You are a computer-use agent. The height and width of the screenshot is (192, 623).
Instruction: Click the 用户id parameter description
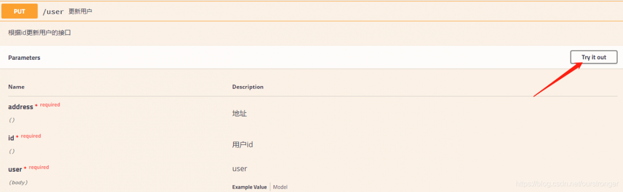click(242, 144)
